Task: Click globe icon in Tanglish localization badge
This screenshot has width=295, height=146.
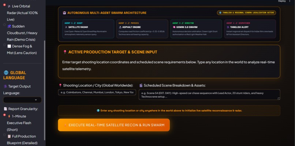Action: tap(220, 13)
